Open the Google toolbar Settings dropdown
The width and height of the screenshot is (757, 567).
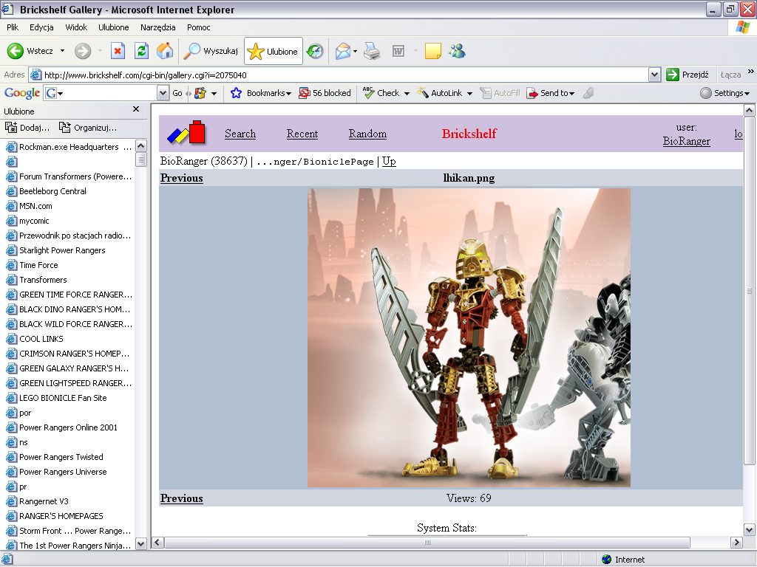(724, 93)
